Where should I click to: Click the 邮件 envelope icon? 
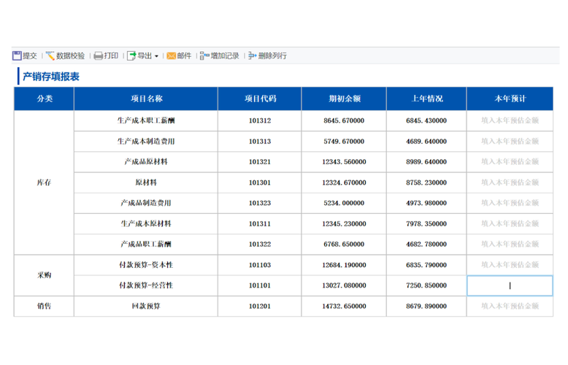click(x=172, y=55)
